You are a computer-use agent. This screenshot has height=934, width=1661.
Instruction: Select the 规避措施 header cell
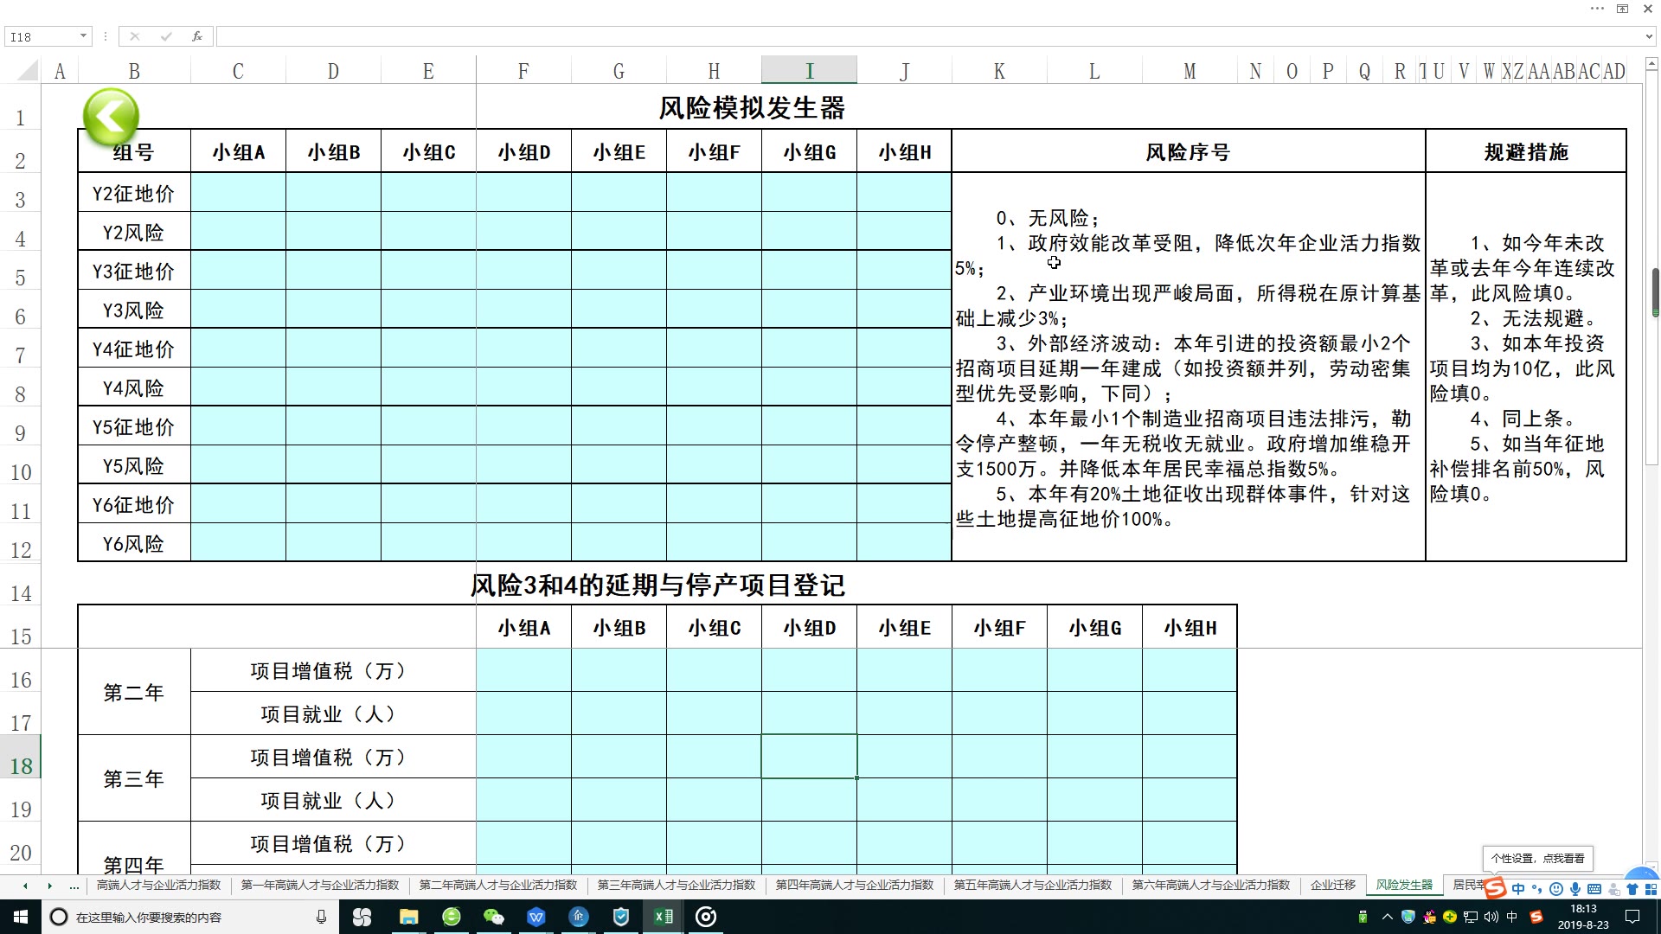(x=1526, y=151)
